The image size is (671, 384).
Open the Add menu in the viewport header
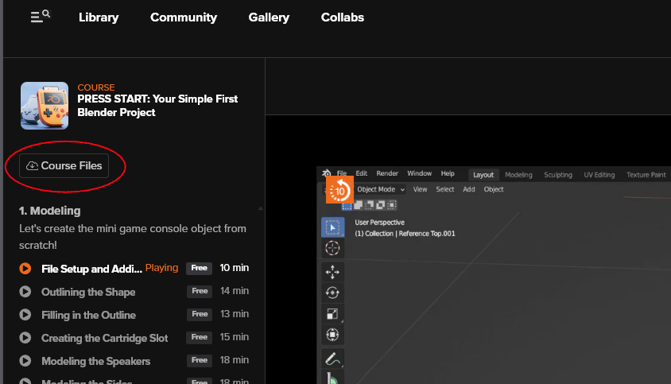[x=469, y=189]
